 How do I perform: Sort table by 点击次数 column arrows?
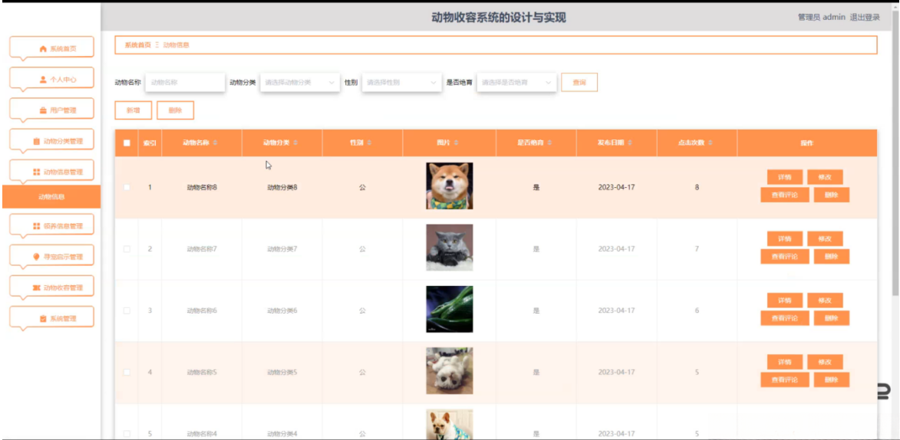710,143
